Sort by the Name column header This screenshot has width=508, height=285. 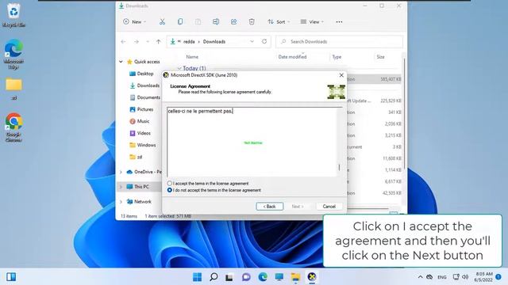(192, 57)
